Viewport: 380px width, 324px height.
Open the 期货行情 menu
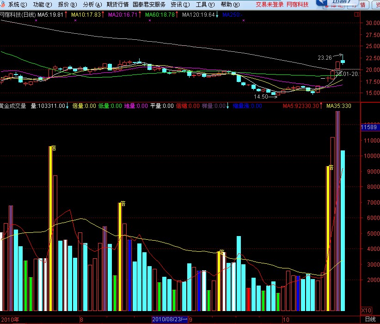pyautogui.click(x=117, y=5)
